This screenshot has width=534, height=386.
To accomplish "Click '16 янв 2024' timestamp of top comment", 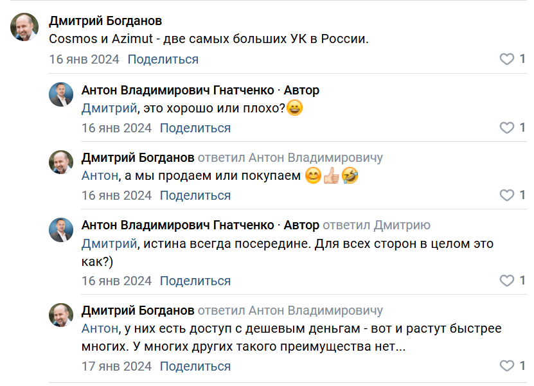I will pos(84,59).
